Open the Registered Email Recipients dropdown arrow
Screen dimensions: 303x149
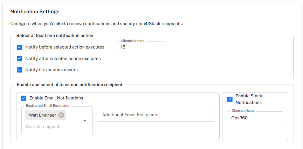coord(85,121)
